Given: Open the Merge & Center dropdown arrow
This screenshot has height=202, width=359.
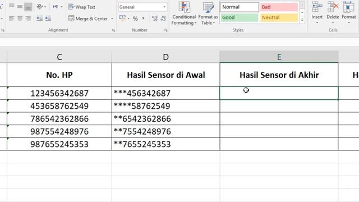Looking at the screenshot, I should (112, 19).
